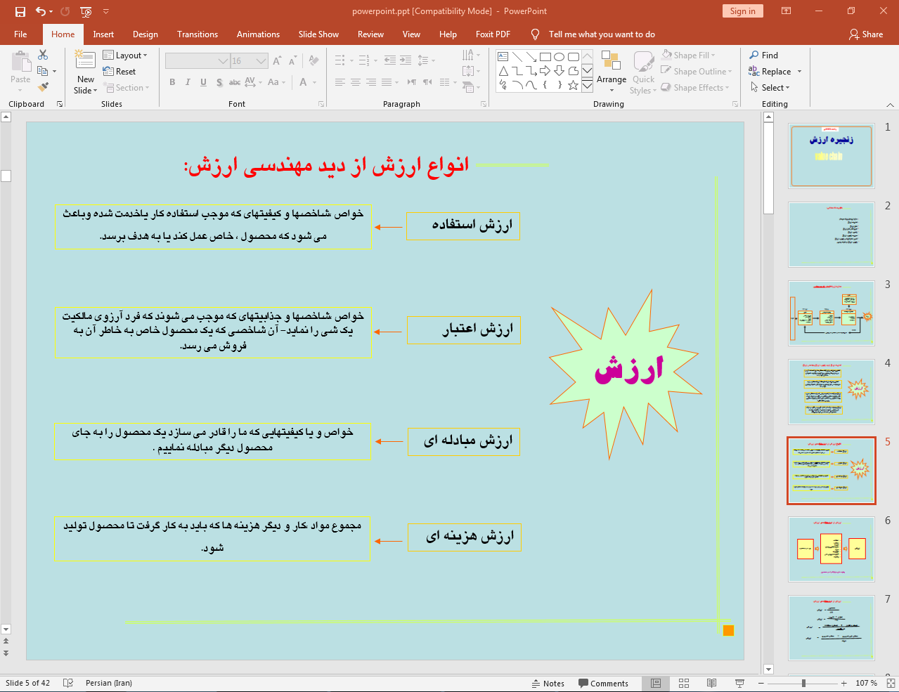Open the Comments pane from the status bar

pyautogui.click(x=603, y=684)
